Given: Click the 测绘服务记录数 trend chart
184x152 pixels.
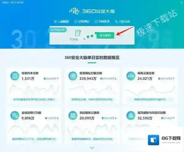Looking at the screenshot, I should (92, 129).
